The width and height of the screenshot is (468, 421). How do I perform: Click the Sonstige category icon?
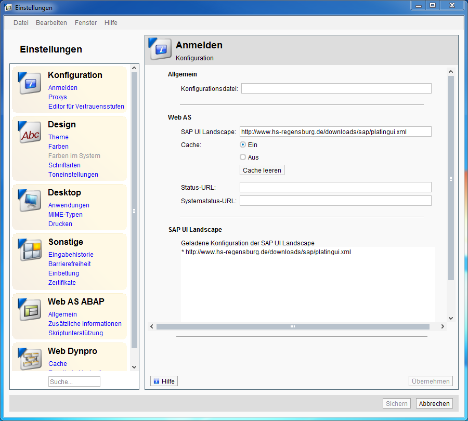[x=30, y=250]
